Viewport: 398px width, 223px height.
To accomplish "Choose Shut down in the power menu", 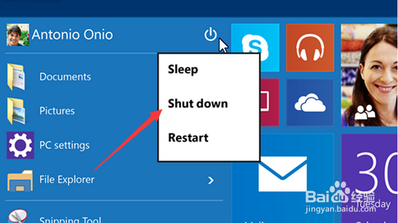I will pos(198,104).
